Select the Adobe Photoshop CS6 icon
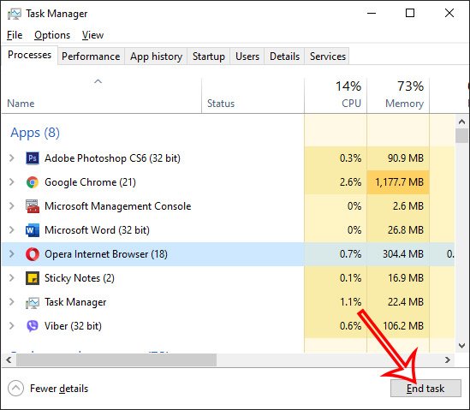Viewport: 470px width, 410px height. pyautogui.click(x=33, y=158)
